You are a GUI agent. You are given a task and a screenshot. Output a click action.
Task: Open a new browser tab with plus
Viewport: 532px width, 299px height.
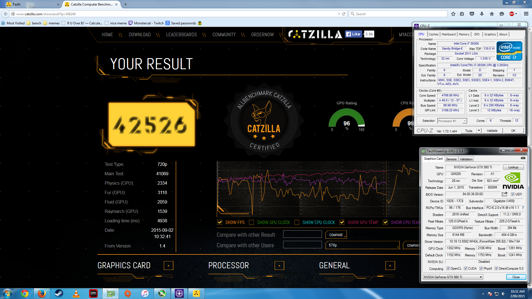click(x=126, y=4)
